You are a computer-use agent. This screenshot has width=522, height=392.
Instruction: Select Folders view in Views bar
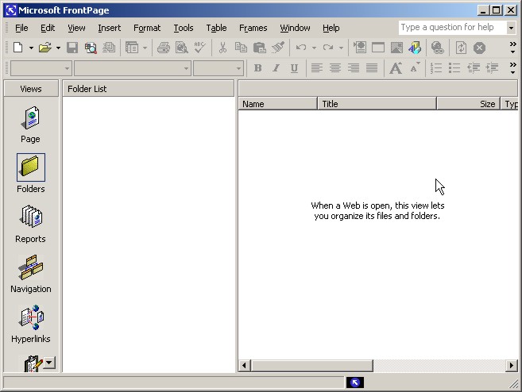point(31,174)
